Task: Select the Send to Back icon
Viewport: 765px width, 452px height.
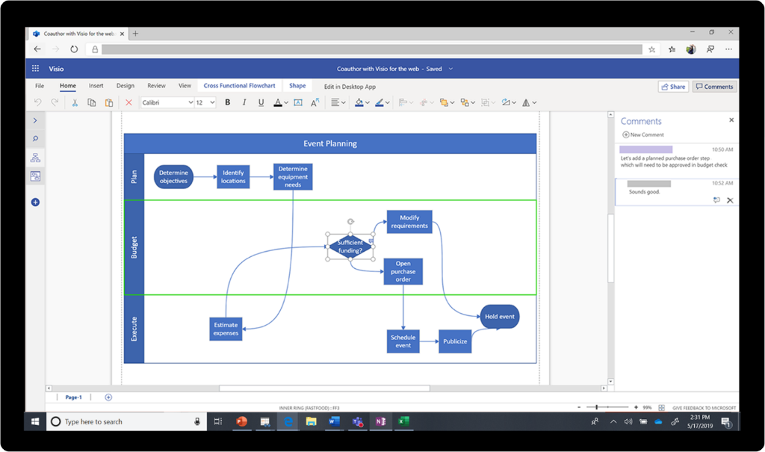Action: coord(463,102)
